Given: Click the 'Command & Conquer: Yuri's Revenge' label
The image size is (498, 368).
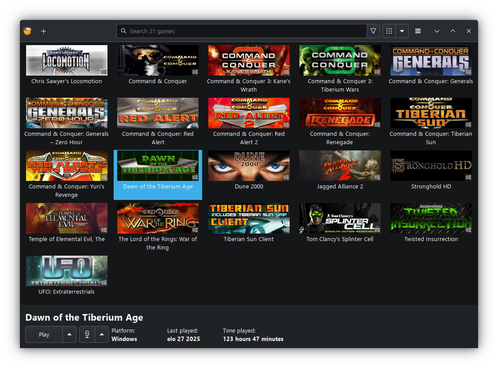Looking at the screenshot, I should pos(66,191).
